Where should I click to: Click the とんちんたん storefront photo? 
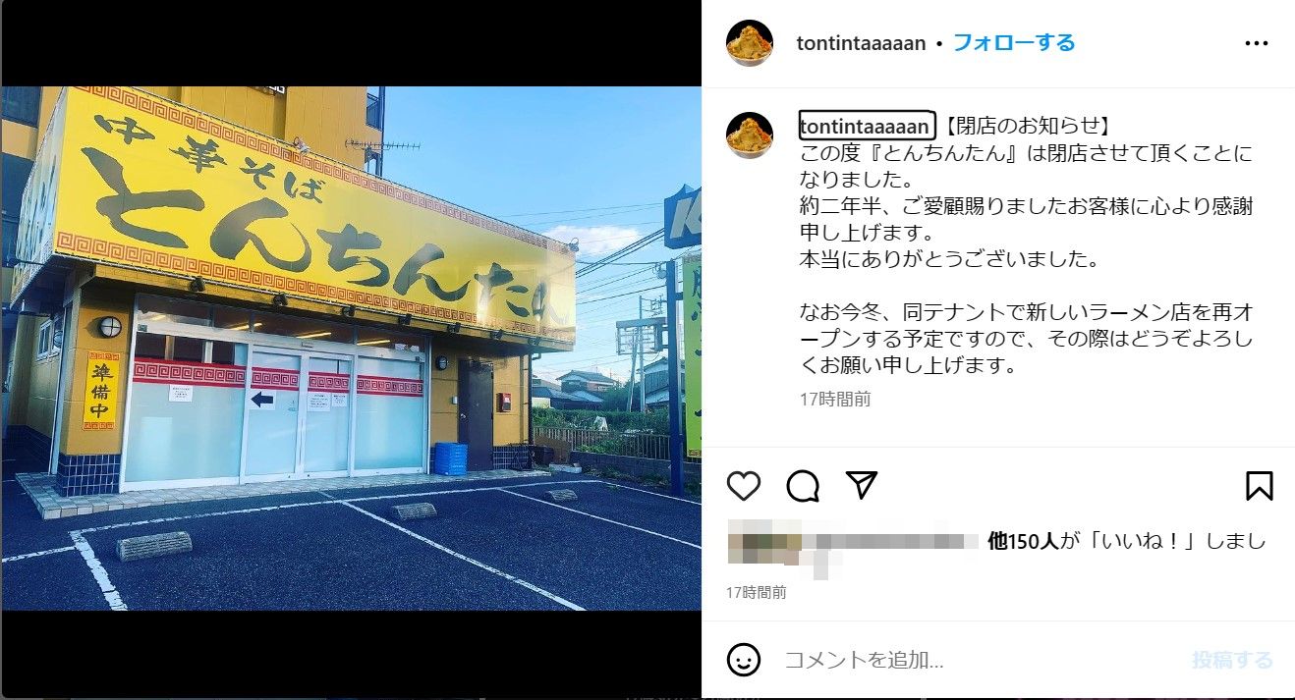(x=352, y=349)
